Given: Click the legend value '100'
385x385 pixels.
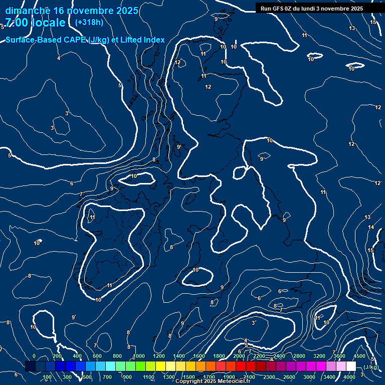Looking at the screenshot, I should pyautogui.click(x=47, y=377).
